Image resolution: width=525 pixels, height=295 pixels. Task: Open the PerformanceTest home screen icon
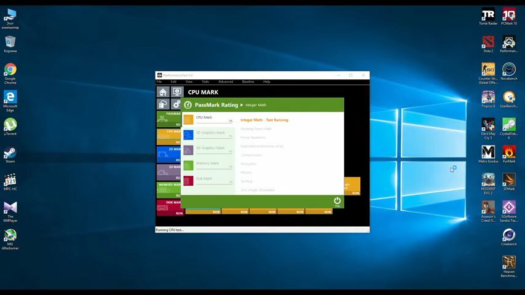click(x=163, y=92)
